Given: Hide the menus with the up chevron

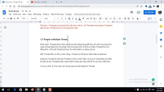Looking at the screenshot, I should point(155,19).
